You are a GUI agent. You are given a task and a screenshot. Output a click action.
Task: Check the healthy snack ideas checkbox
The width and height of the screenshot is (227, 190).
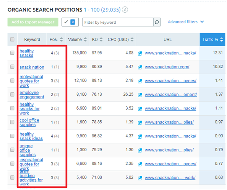pyautogui.click(x=12, y=136)
